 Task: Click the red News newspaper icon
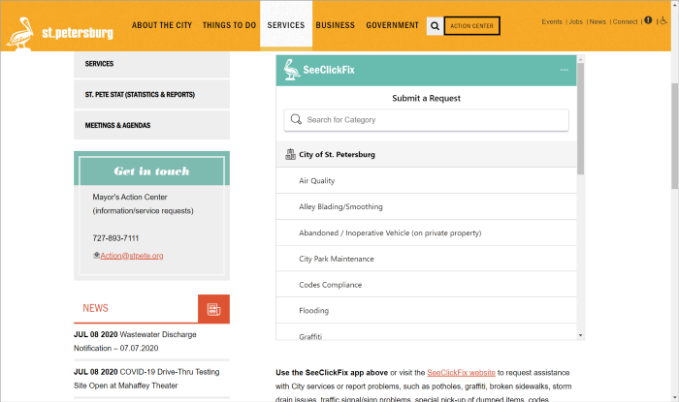pyautogui.click(x=213, y=309)
